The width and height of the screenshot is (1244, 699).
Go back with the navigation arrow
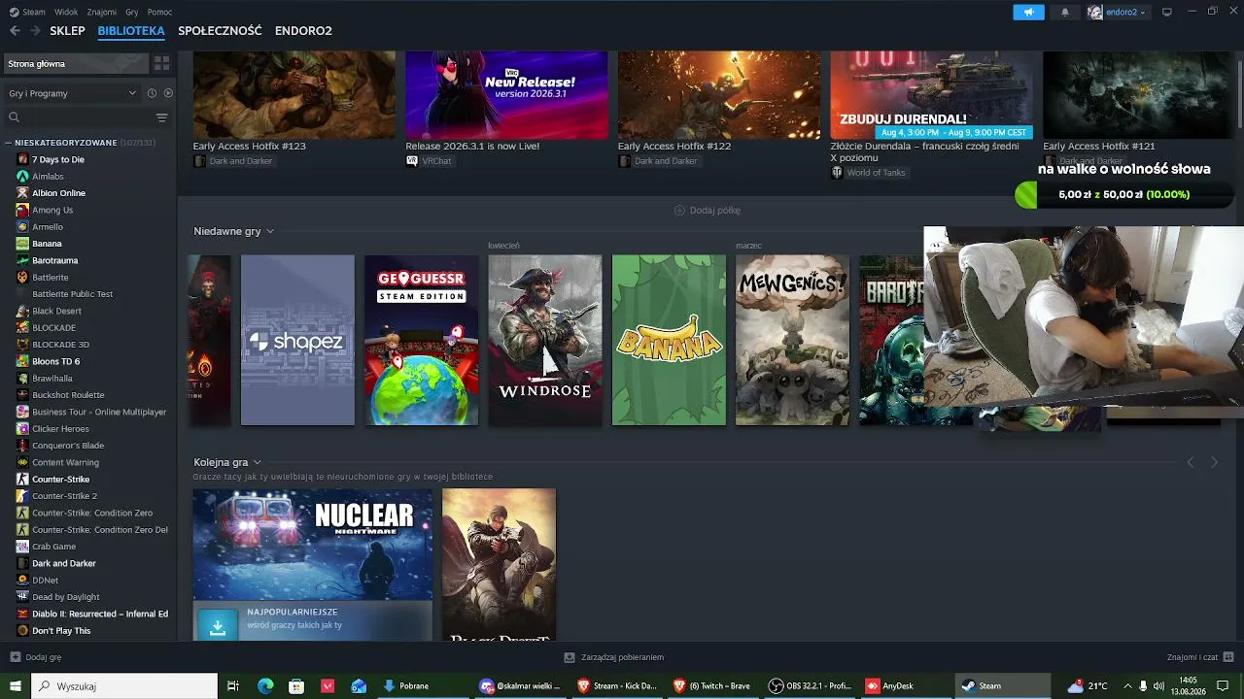pos(15,31)
